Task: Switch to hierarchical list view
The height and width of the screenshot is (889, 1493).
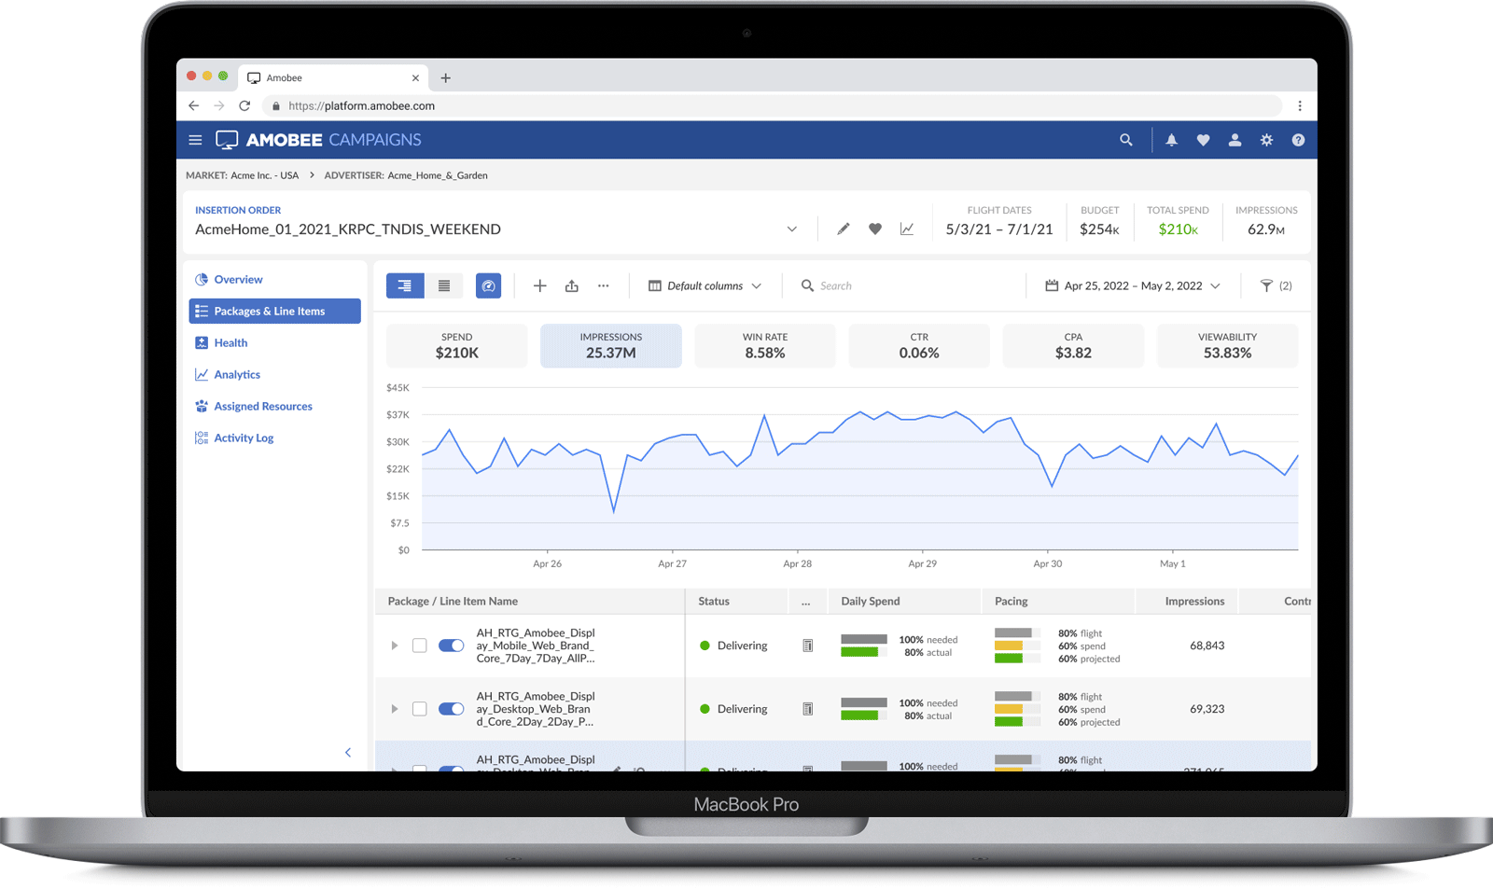Action: (x=405, y=285)
